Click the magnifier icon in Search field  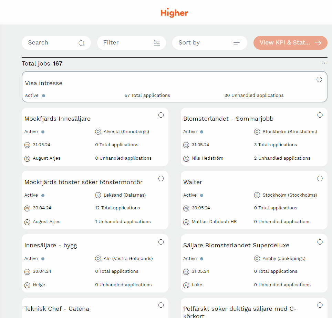(x=82, y=43)
